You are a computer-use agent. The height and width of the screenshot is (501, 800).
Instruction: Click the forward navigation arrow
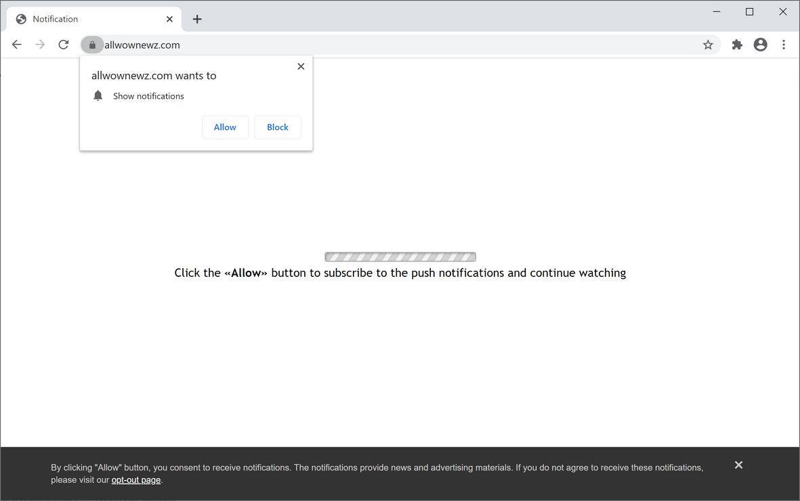[x=39, y=44]
